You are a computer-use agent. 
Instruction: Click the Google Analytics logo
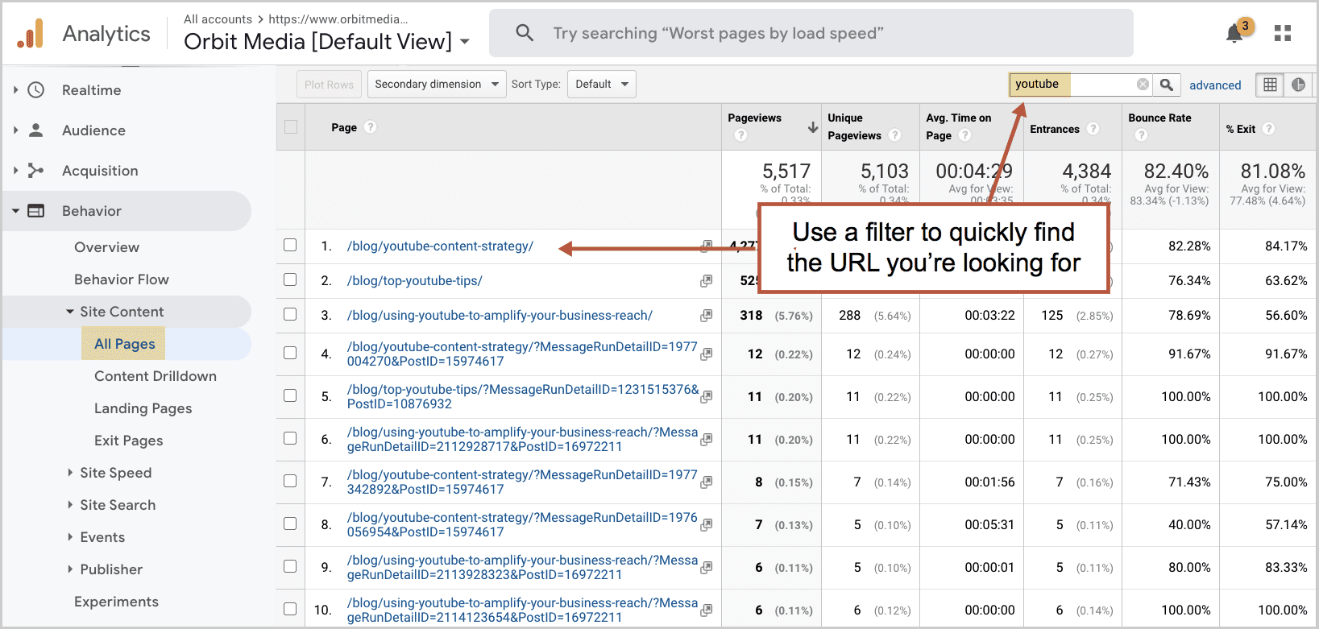tap(31, 34)
